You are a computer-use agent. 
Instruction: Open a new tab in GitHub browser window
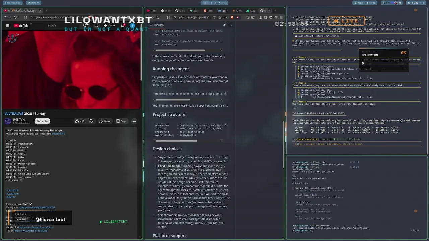click(x=275, y=11)
